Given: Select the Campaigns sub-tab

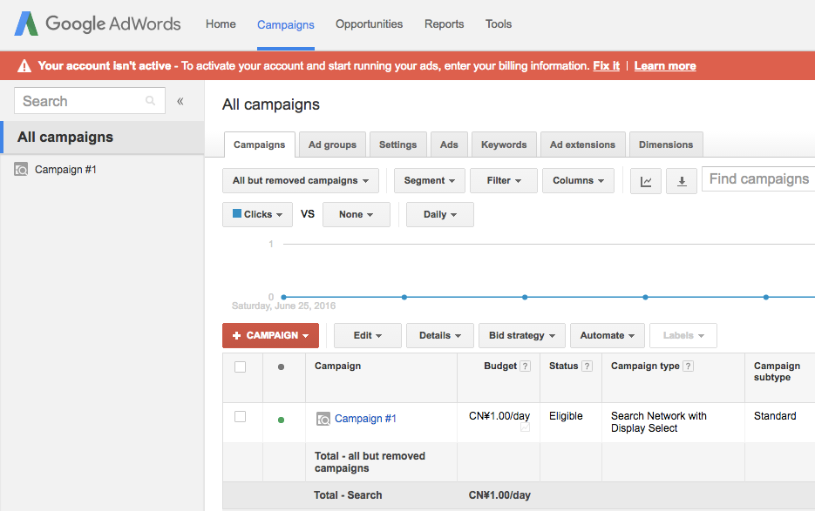Looking at the screenshot, I should point(260,145).
